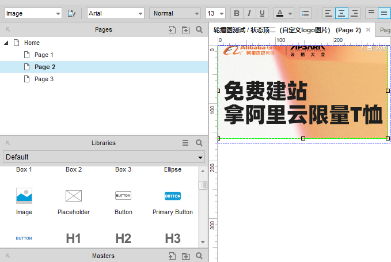This screenshot has width=391, height=262.
Task: Select the Link Button widget
Action: point(24,238)
